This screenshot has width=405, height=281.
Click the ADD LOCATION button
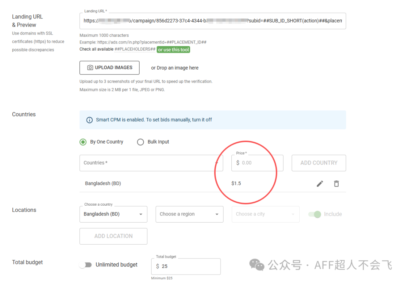point(113,236)
